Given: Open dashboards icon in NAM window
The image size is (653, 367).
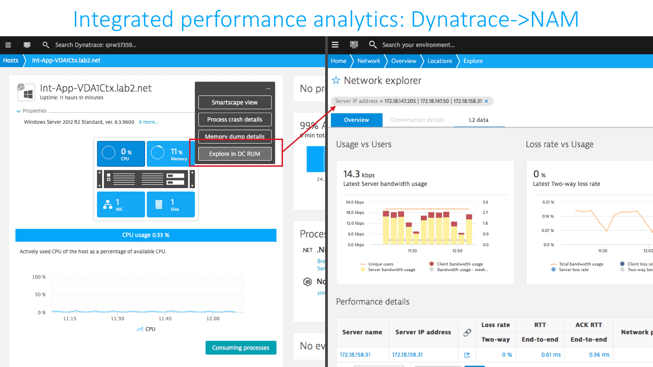Looking at the screenshot, I should click(x=354, y=44).
